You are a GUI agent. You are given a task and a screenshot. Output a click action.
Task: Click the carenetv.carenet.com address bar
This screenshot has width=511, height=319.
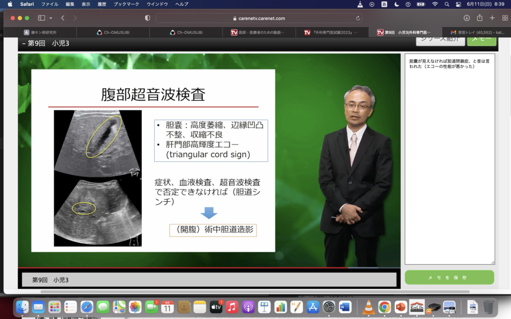point(258,18)
